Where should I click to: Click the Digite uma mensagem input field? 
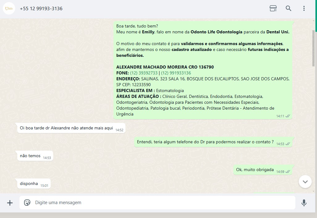tap(157, 203)
